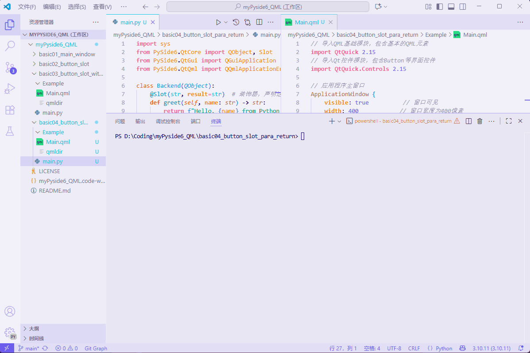Switch to the main.py editor tab
Screen dimensions: 530x353
click(130, 22)
